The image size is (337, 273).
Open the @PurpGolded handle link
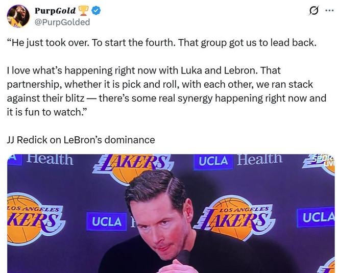62,22
